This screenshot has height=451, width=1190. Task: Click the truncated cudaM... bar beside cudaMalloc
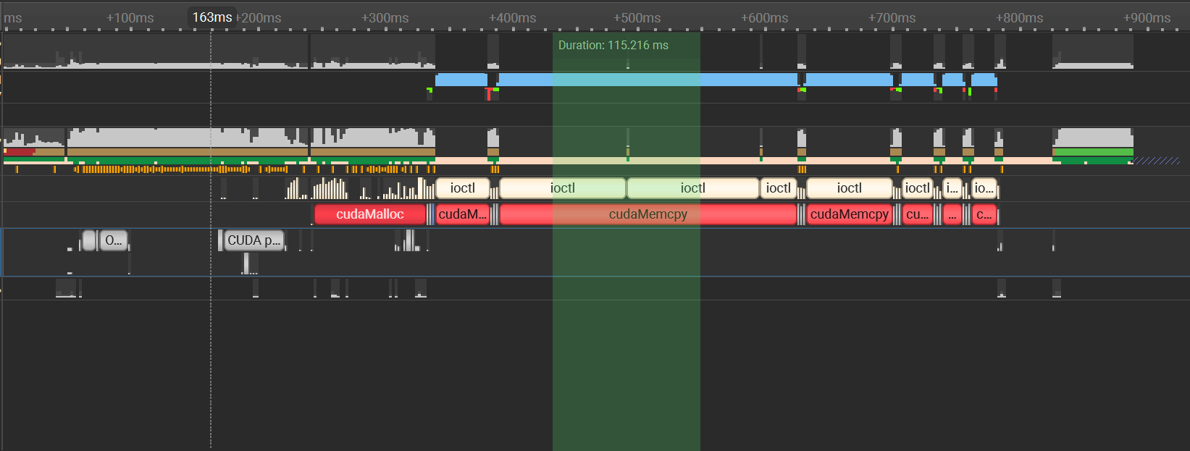click(463, 214)
